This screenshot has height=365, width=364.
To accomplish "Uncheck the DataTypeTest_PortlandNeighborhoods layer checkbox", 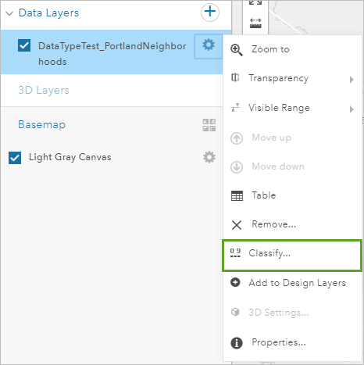I will pyautogui.click(x=24, y=45).
